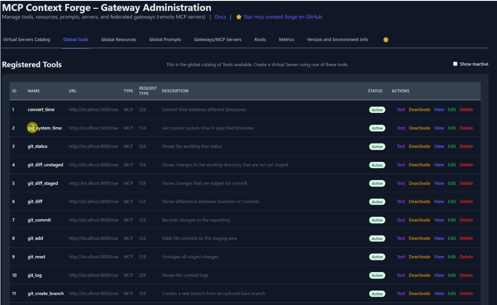
Task: Click the STATUS column header
Action: 375,91
